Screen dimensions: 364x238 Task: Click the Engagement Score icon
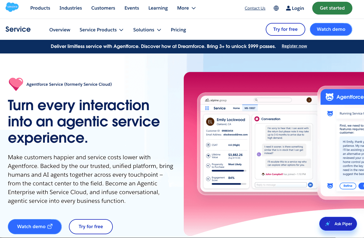point(208,179)
